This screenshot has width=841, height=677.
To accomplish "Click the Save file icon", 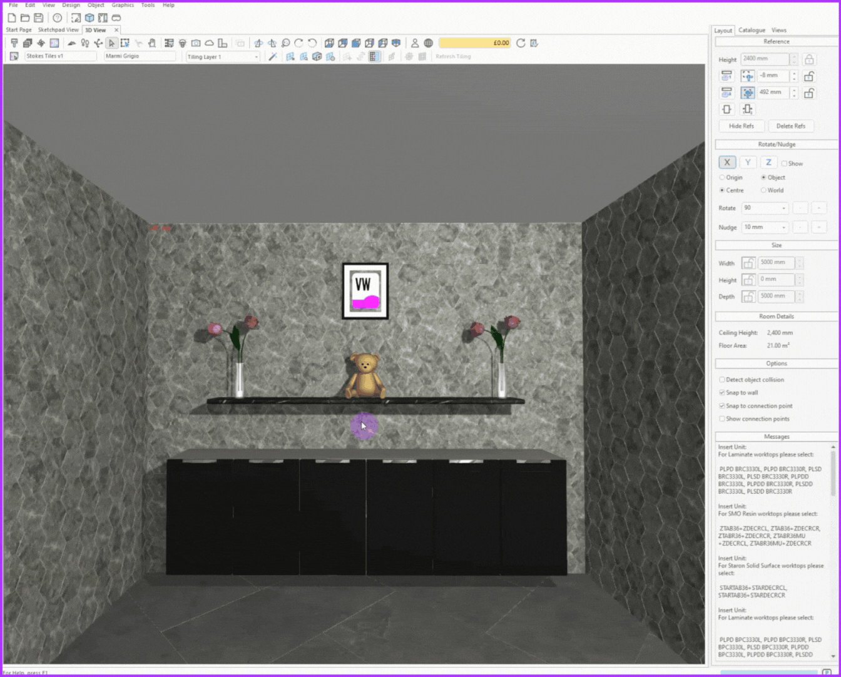I will 38,18.
